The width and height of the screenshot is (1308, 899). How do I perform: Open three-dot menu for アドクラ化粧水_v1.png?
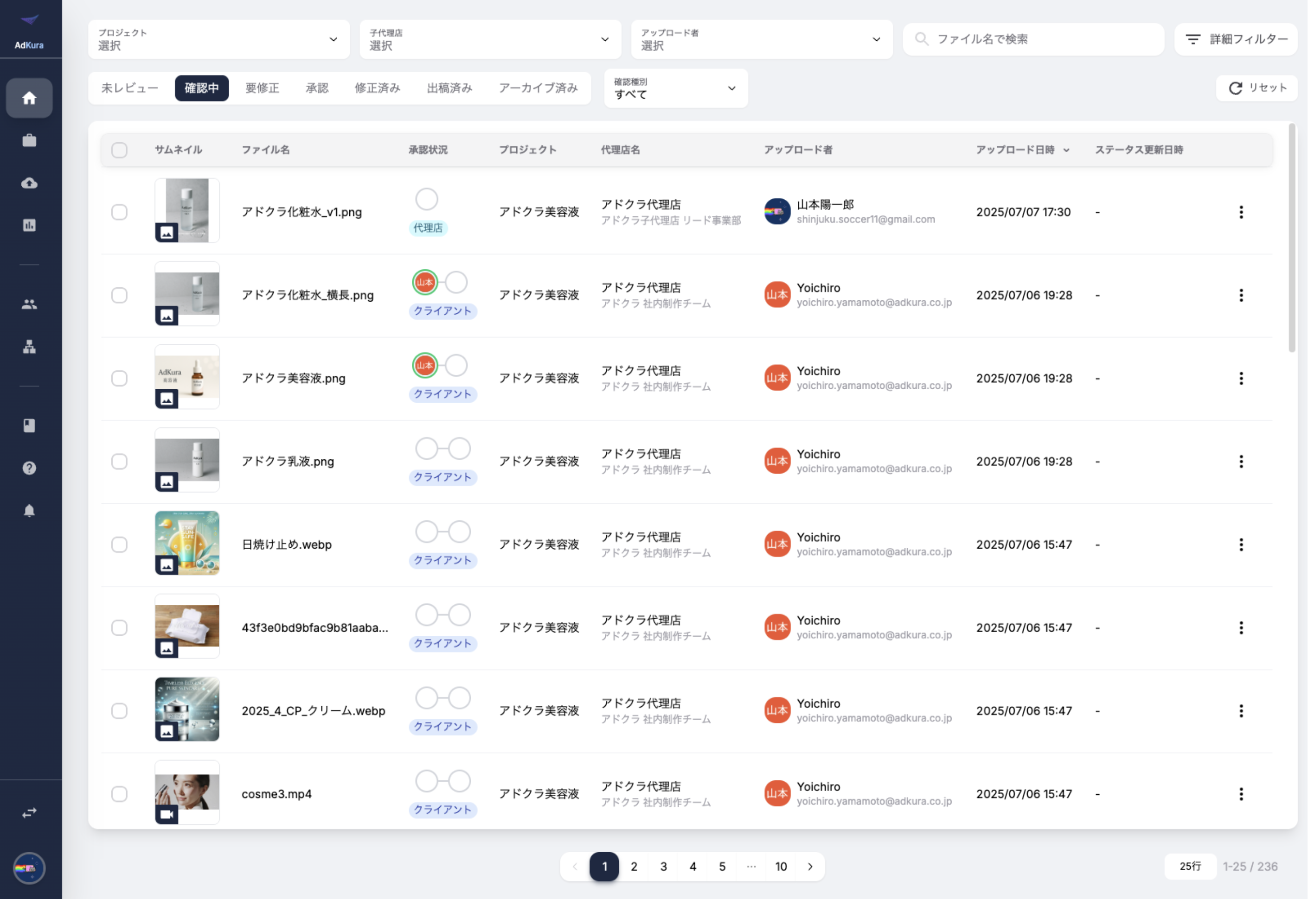[1241, 212]
